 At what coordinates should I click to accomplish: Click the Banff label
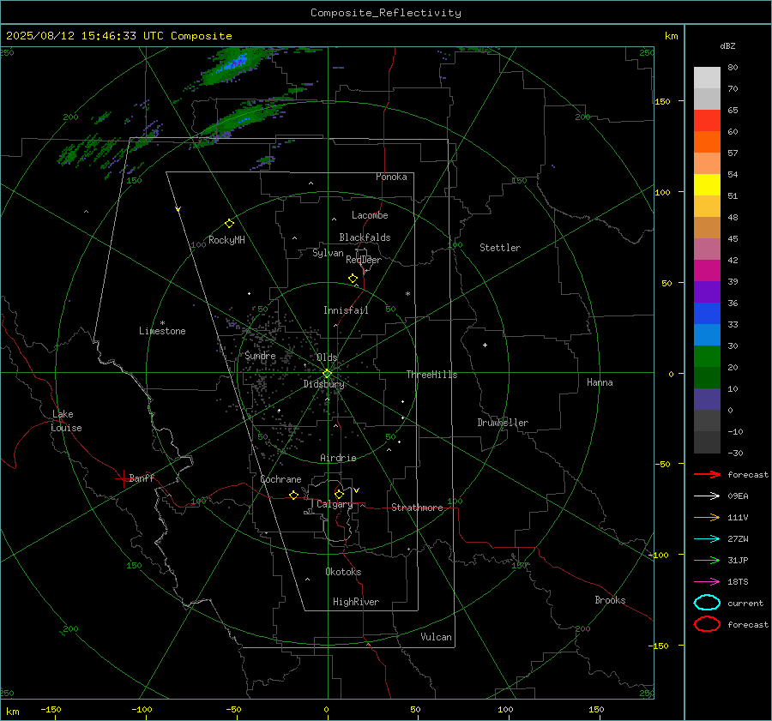[142, 478]
